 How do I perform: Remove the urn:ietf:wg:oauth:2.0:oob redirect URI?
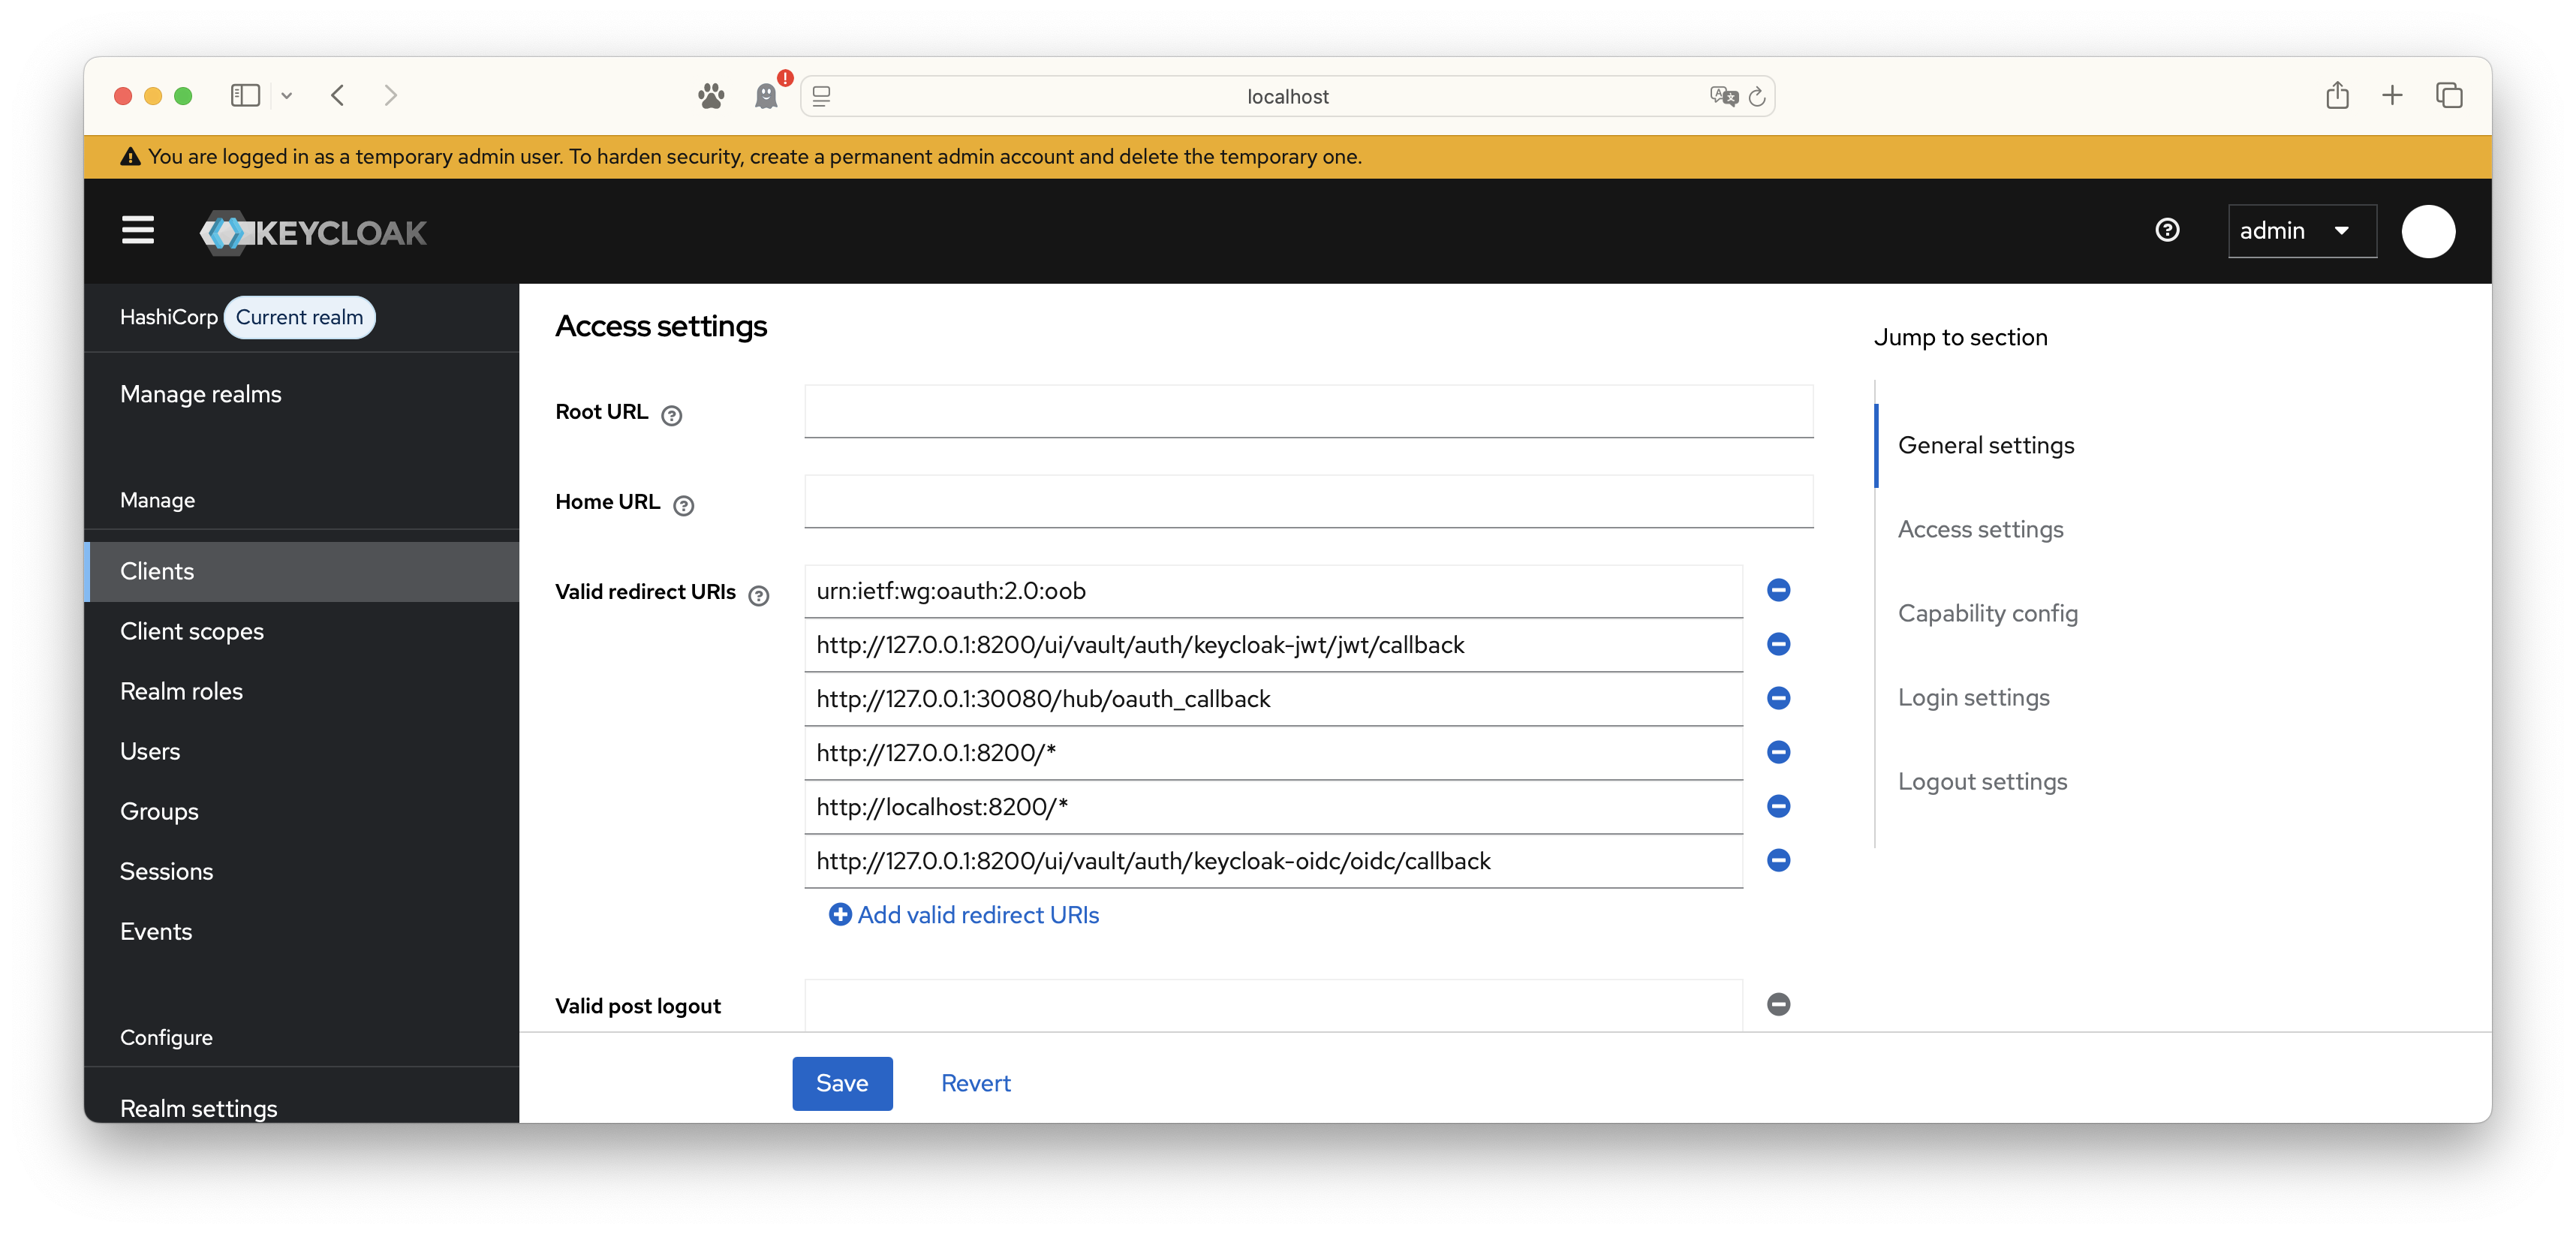click(x=1778, y=590)
